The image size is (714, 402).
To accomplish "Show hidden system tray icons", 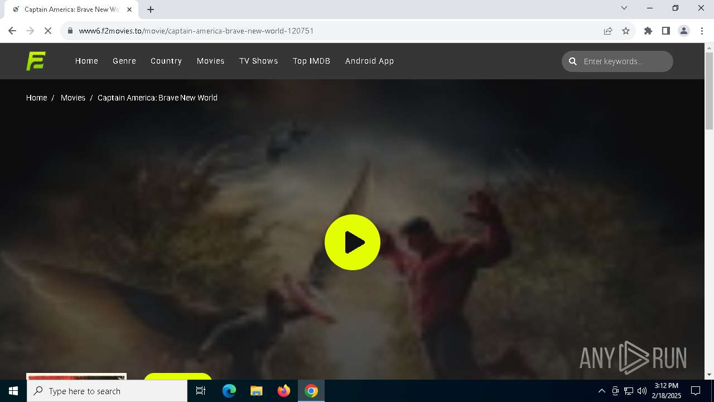I will click(601, 391).
